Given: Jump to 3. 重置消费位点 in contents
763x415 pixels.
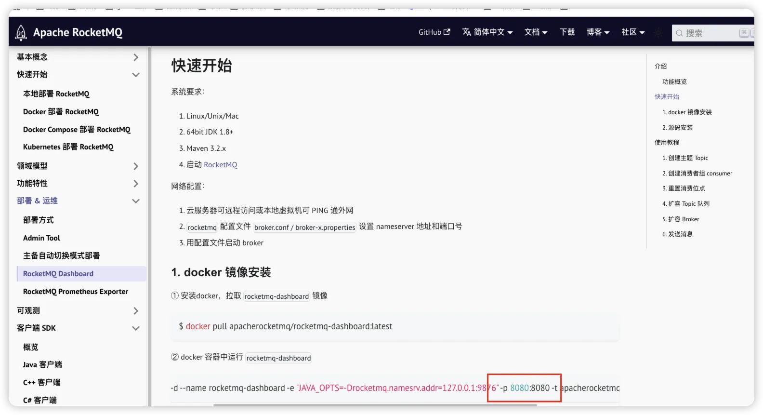Looking at the screenshot, I should (684, 188).
